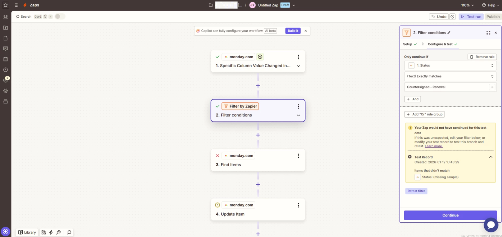The width and height of the screenshot is (502, 237).
Task: Toggle the switch next to Search
Action: coord(60,16)
